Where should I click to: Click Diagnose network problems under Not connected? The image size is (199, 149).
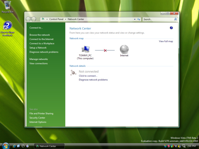tap(93, 80)
